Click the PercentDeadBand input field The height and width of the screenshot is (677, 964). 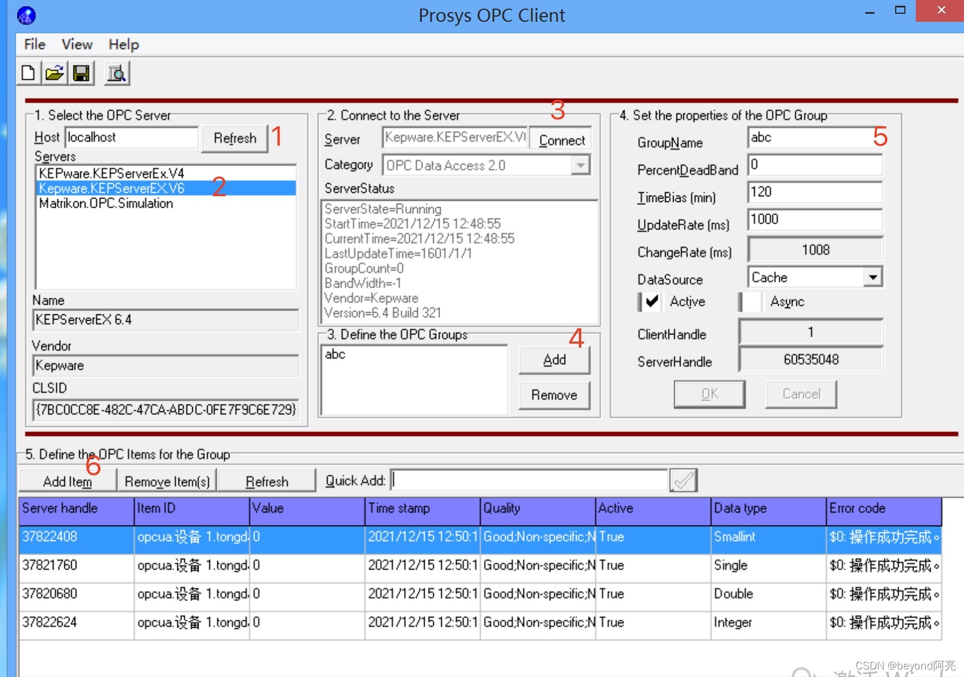(815, 165)
